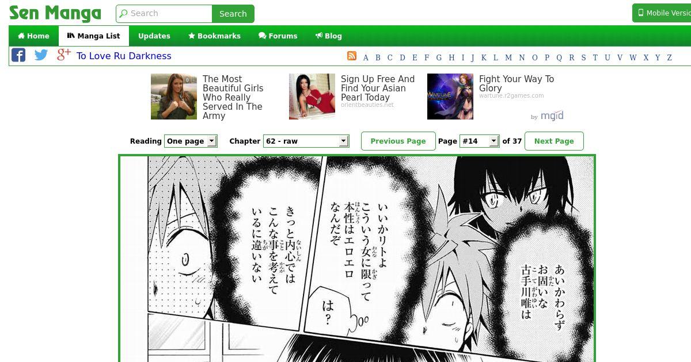Viewport: 691px width, 362px height.
Task: Click 'Sign Up Free' ad text
Action: (378, 88)
